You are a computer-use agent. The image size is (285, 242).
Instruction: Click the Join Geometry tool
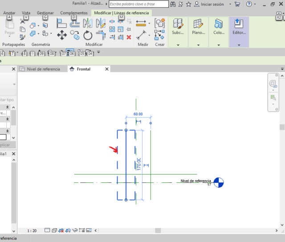[x=33, y=33]
